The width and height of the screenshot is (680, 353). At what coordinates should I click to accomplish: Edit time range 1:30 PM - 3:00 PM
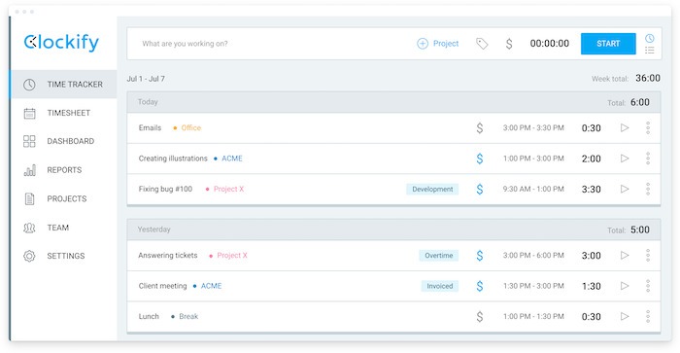(x=533, y=286)
